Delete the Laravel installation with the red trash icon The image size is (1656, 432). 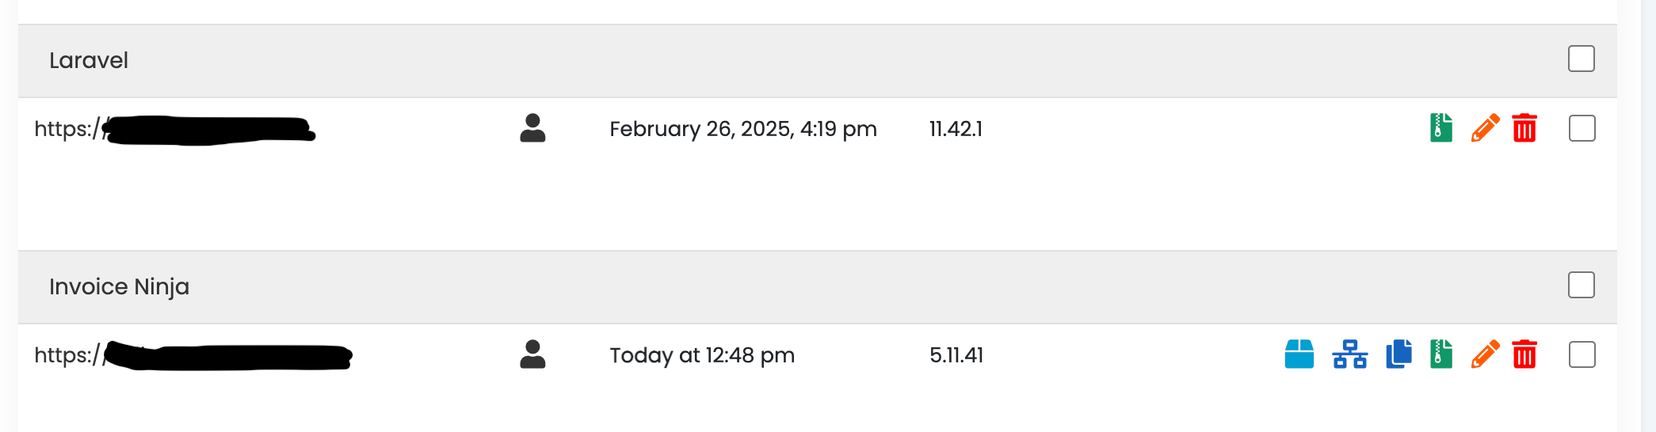click(1524, 128)
